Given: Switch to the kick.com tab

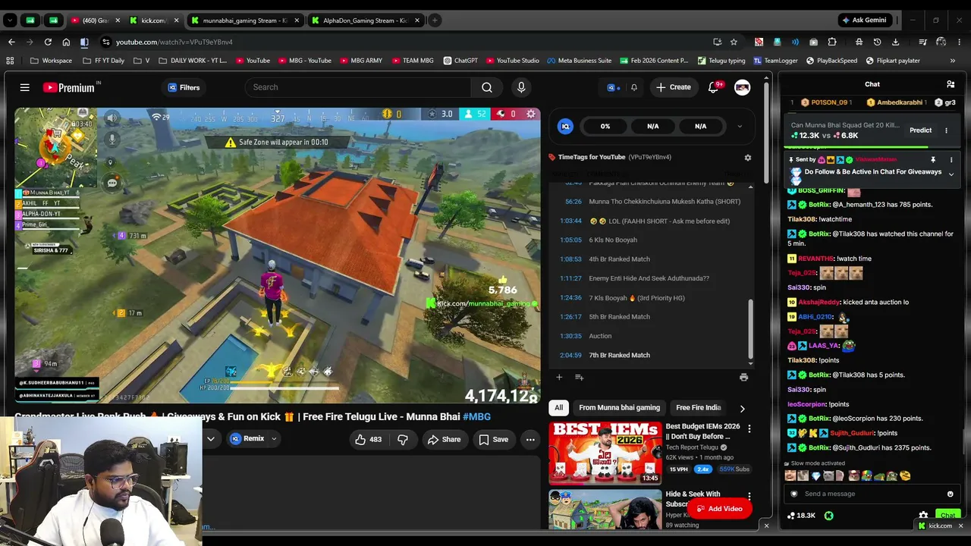Looking at the screenshot, I should (154, 20).
